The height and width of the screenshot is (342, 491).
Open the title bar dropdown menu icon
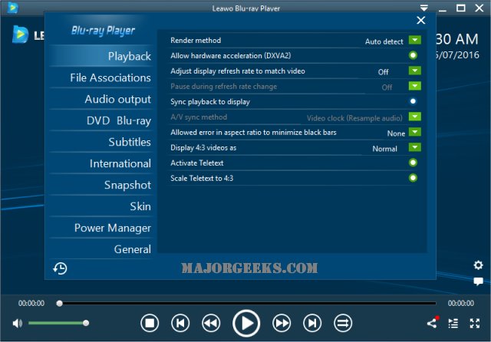pos(424,8)
